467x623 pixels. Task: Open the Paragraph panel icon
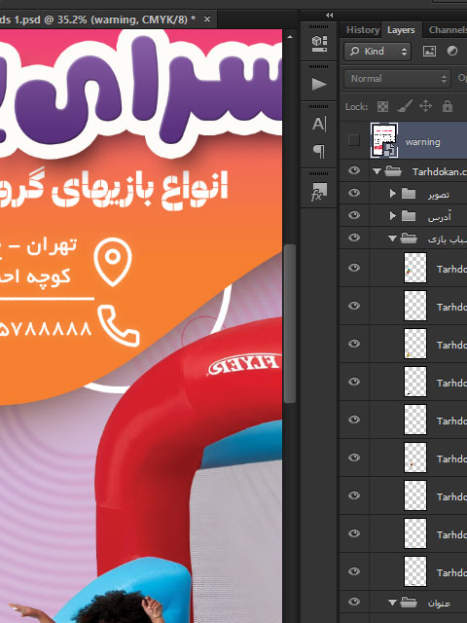click(319, 151)
